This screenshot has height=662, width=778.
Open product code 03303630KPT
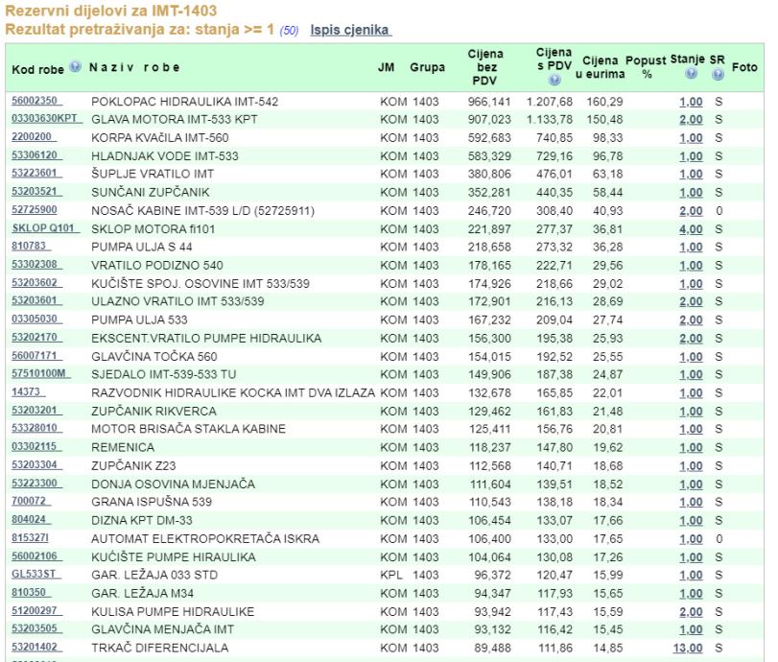pyautogui.click(x=44, y=119)
